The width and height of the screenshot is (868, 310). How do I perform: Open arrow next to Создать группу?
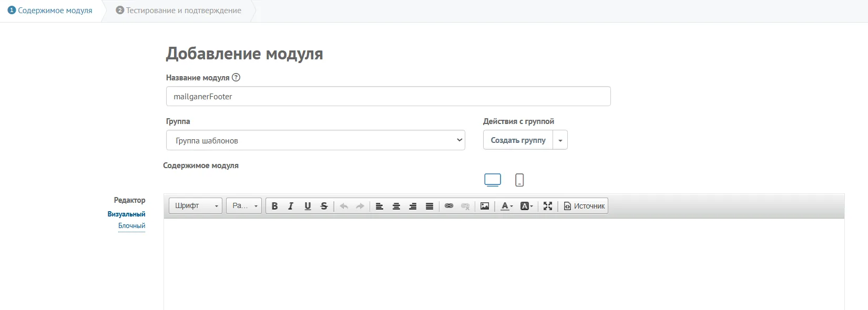[x=560, y=140]
